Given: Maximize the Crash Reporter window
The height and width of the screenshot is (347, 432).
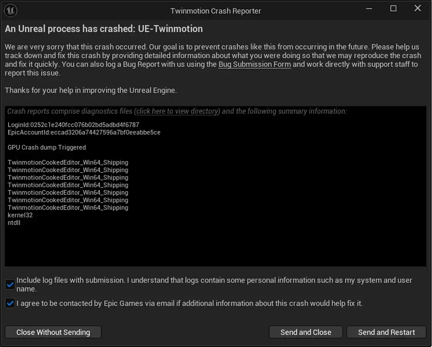Looking at the screenshot, I should (393, 8).
